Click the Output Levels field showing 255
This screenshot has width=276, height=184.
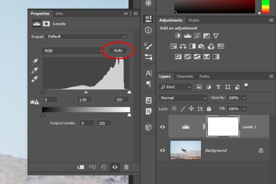(104, 123)
